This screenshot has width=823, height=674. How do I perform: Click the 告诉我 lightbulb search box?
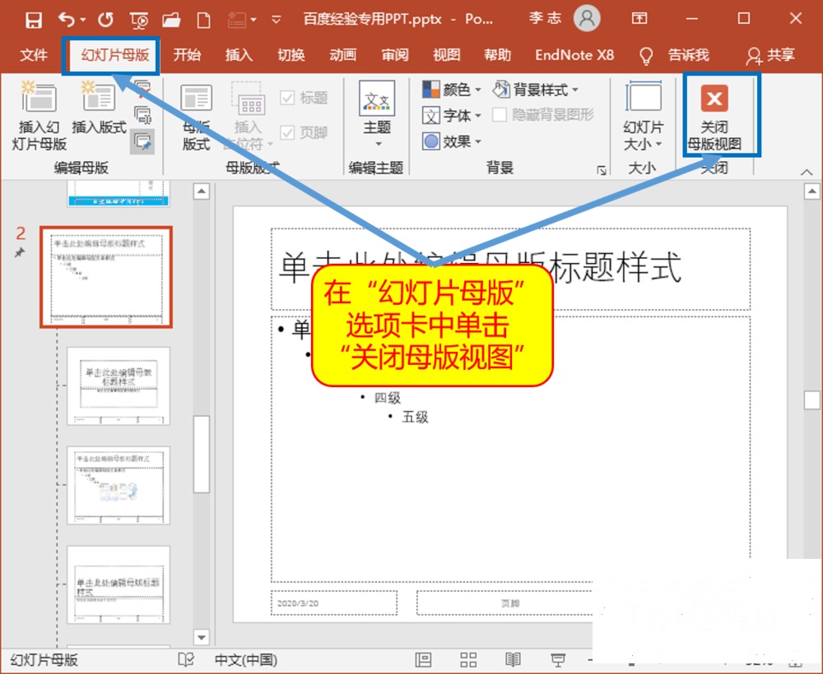[675, 54]
